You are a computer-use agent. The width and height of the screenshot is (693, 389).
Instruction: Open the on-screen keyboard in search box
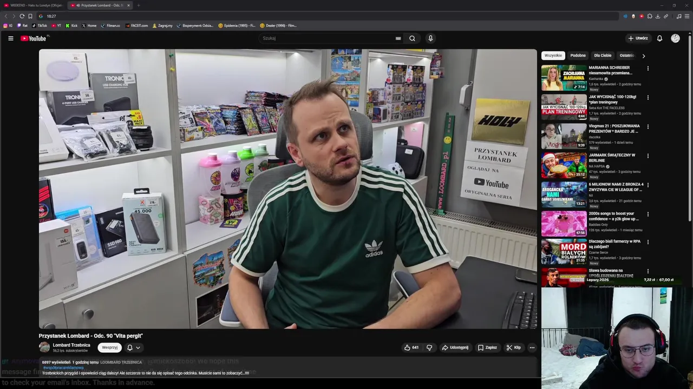pyautogui.click(x=398, y=38)
